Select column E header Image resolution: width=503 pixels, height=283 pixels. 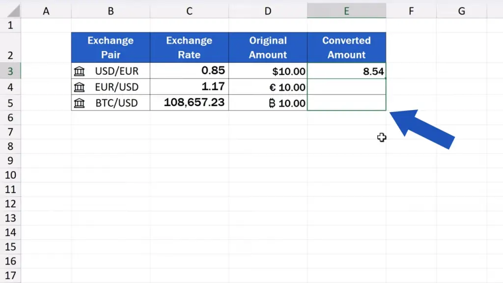click(346, 11)
